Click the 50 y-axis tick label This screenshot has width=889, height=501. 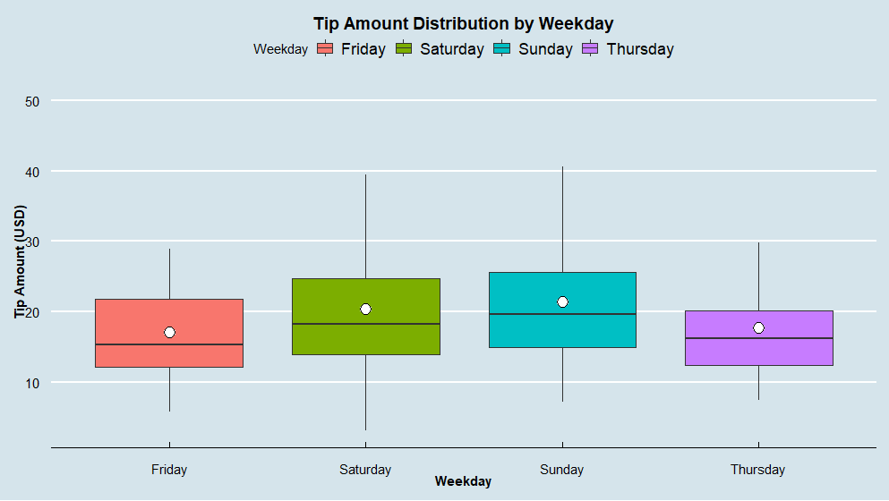(x=33, y=101)
